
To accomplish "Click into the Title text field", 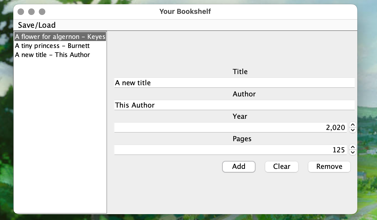I will [x=234, y=83].
